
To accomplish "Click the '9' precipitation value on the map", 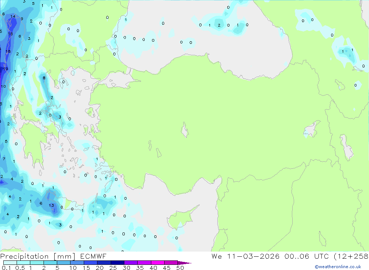I will pos(22,19).
